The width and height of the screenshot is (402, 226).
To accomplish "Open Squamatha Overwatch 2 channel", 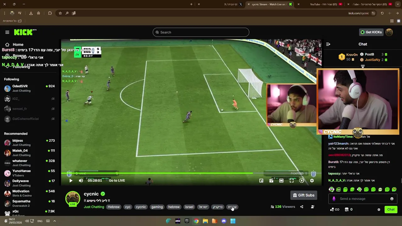I will click(x=30, y=203).
